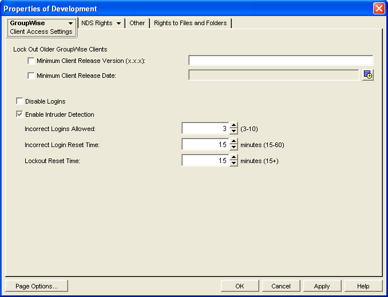Expand the GroupWise tab dropdown arrow
This screenshot has width=388, height=297.
pos(70,23)
